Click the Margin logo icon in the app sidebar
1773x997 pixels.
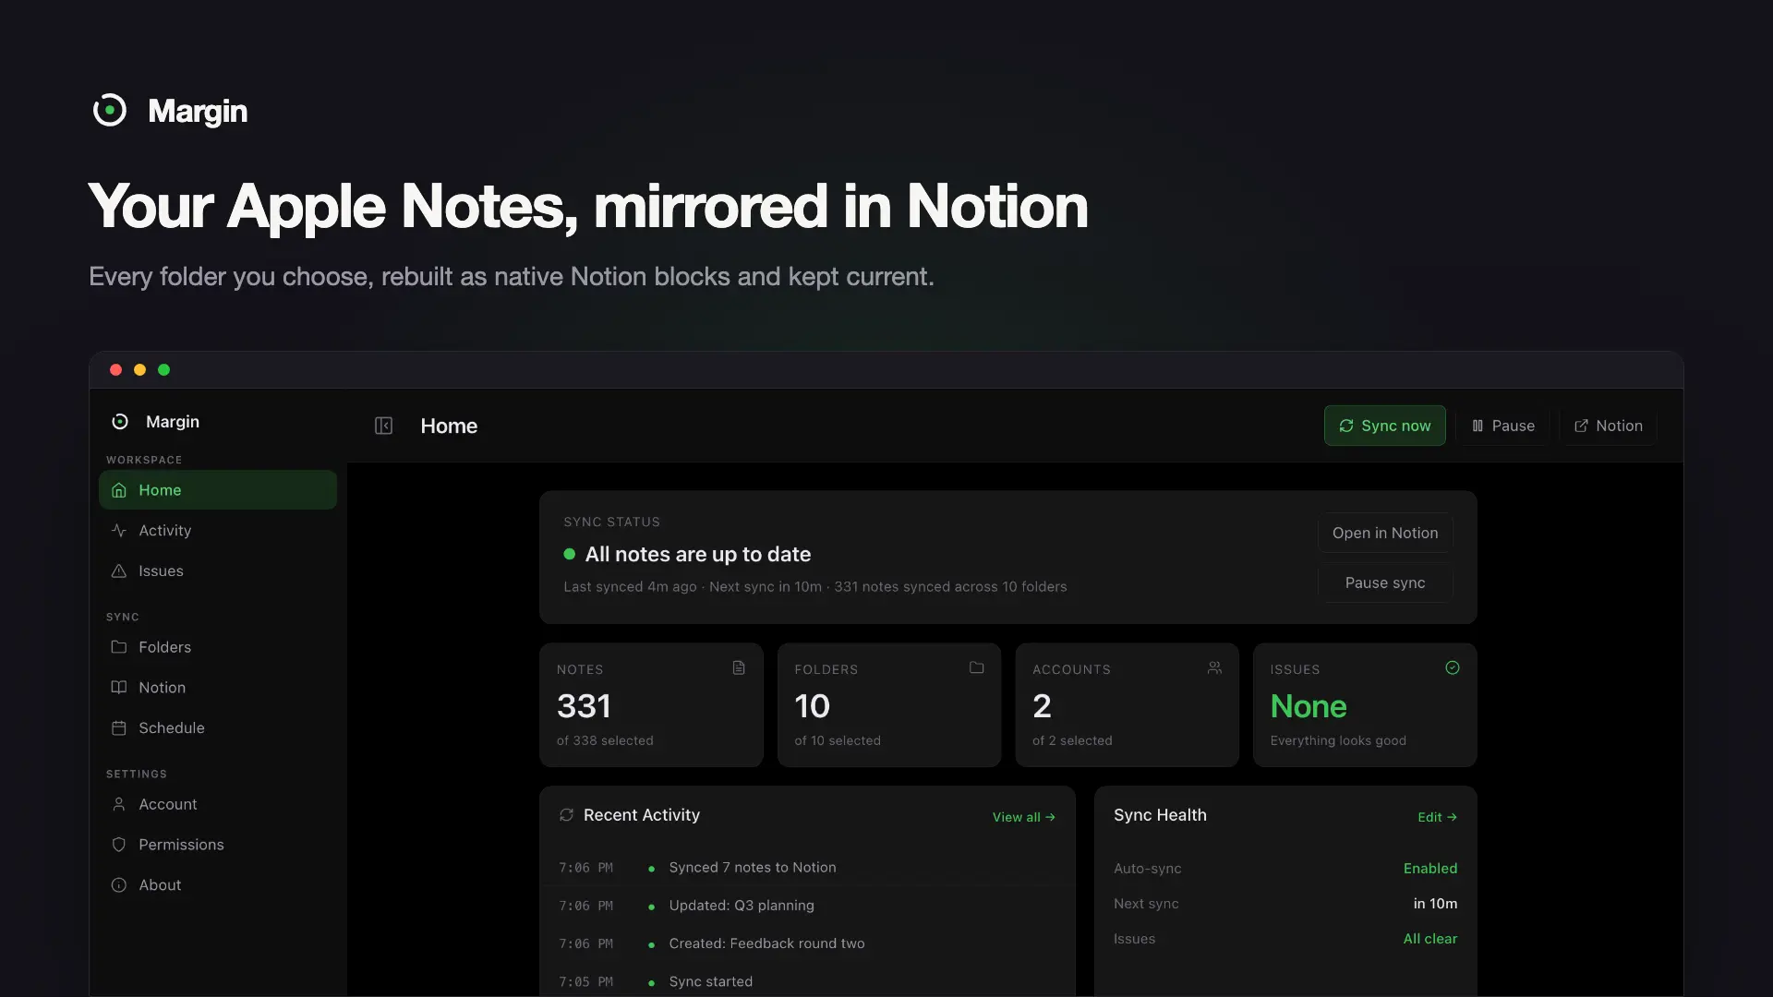[x=120, y=422]
